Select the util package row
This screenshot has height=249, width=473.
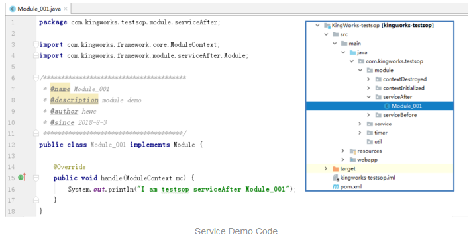click(380, 141)
